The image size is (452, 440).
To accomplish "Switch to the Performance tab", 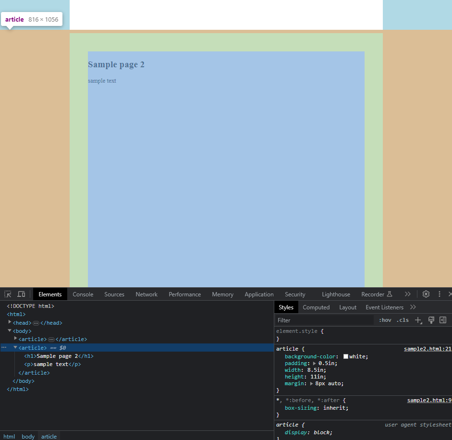I will [x=185, y=294].
